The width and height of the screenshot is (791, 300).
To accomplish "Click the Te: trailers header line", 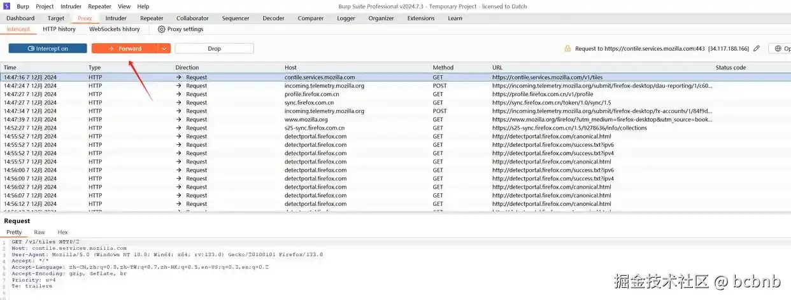I will click(32, 286).
